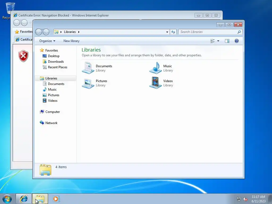Click the details pane folder icon
The image size is (272, 204).
[x=45, y=170]
